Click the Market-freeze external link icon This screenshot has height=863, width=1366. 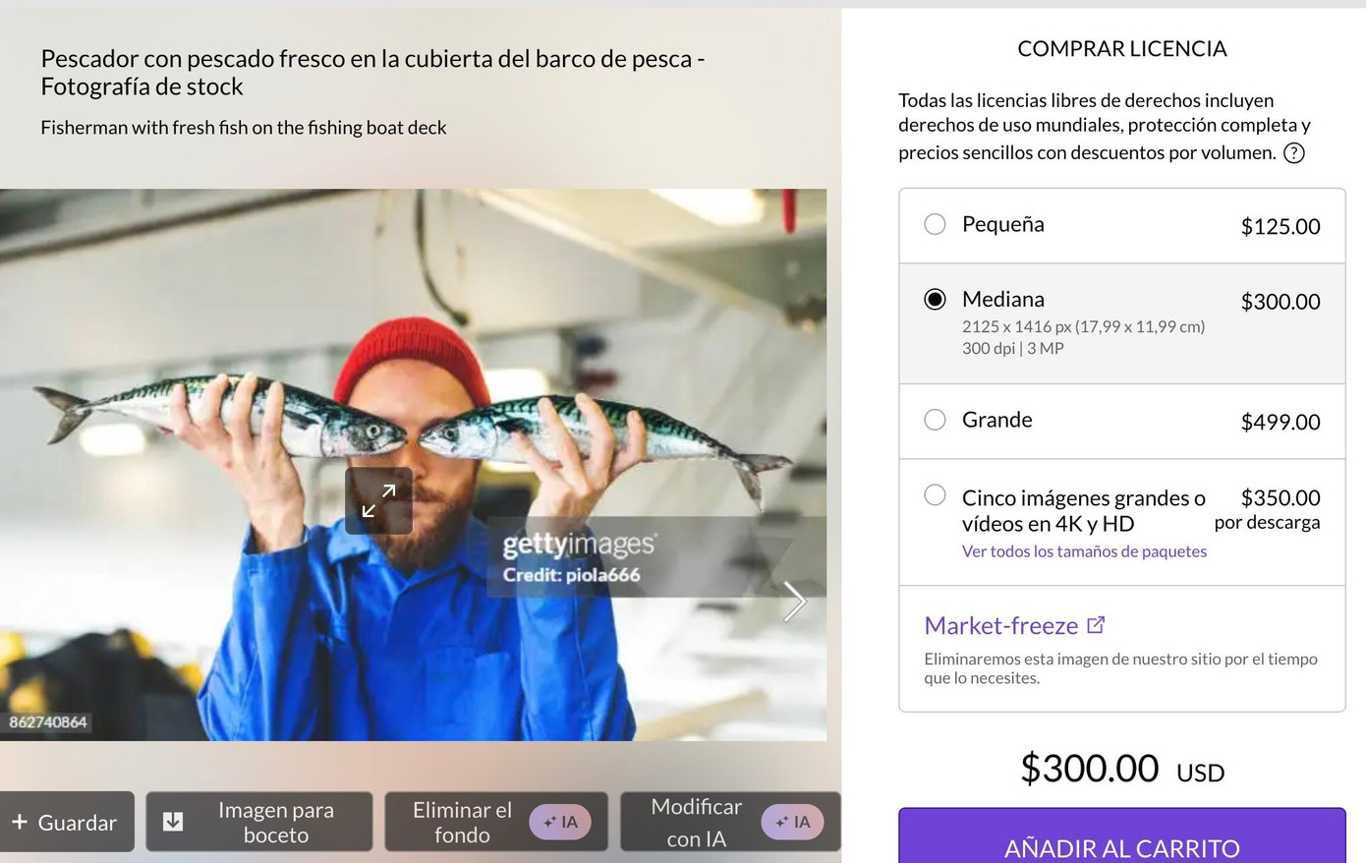(1097, 624)
